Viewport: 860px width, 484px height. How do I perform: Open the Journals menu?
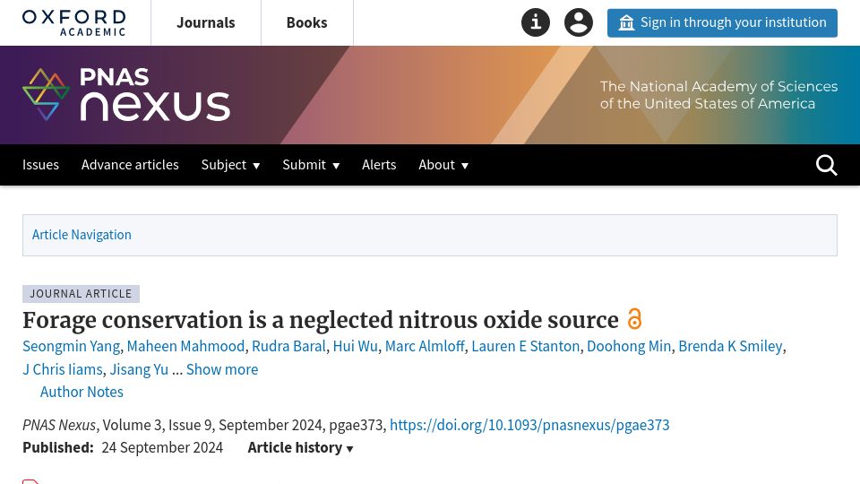coord(206,22)
